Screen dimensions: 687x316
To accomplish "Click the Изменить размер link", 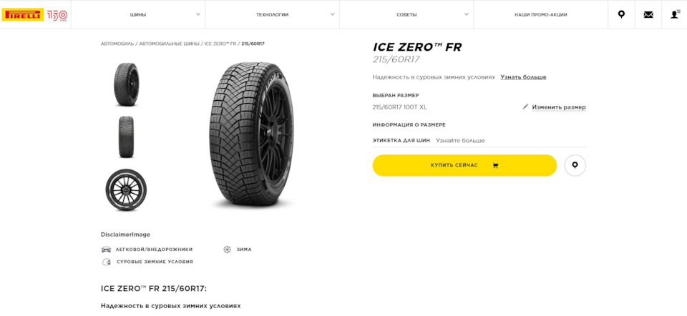I will click(558, 107).
